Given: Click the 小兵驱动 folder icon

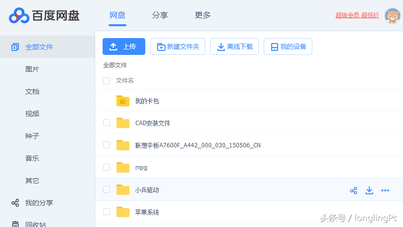Looking at the screenshot, I should pyautogui.click(x=123, y=189).
